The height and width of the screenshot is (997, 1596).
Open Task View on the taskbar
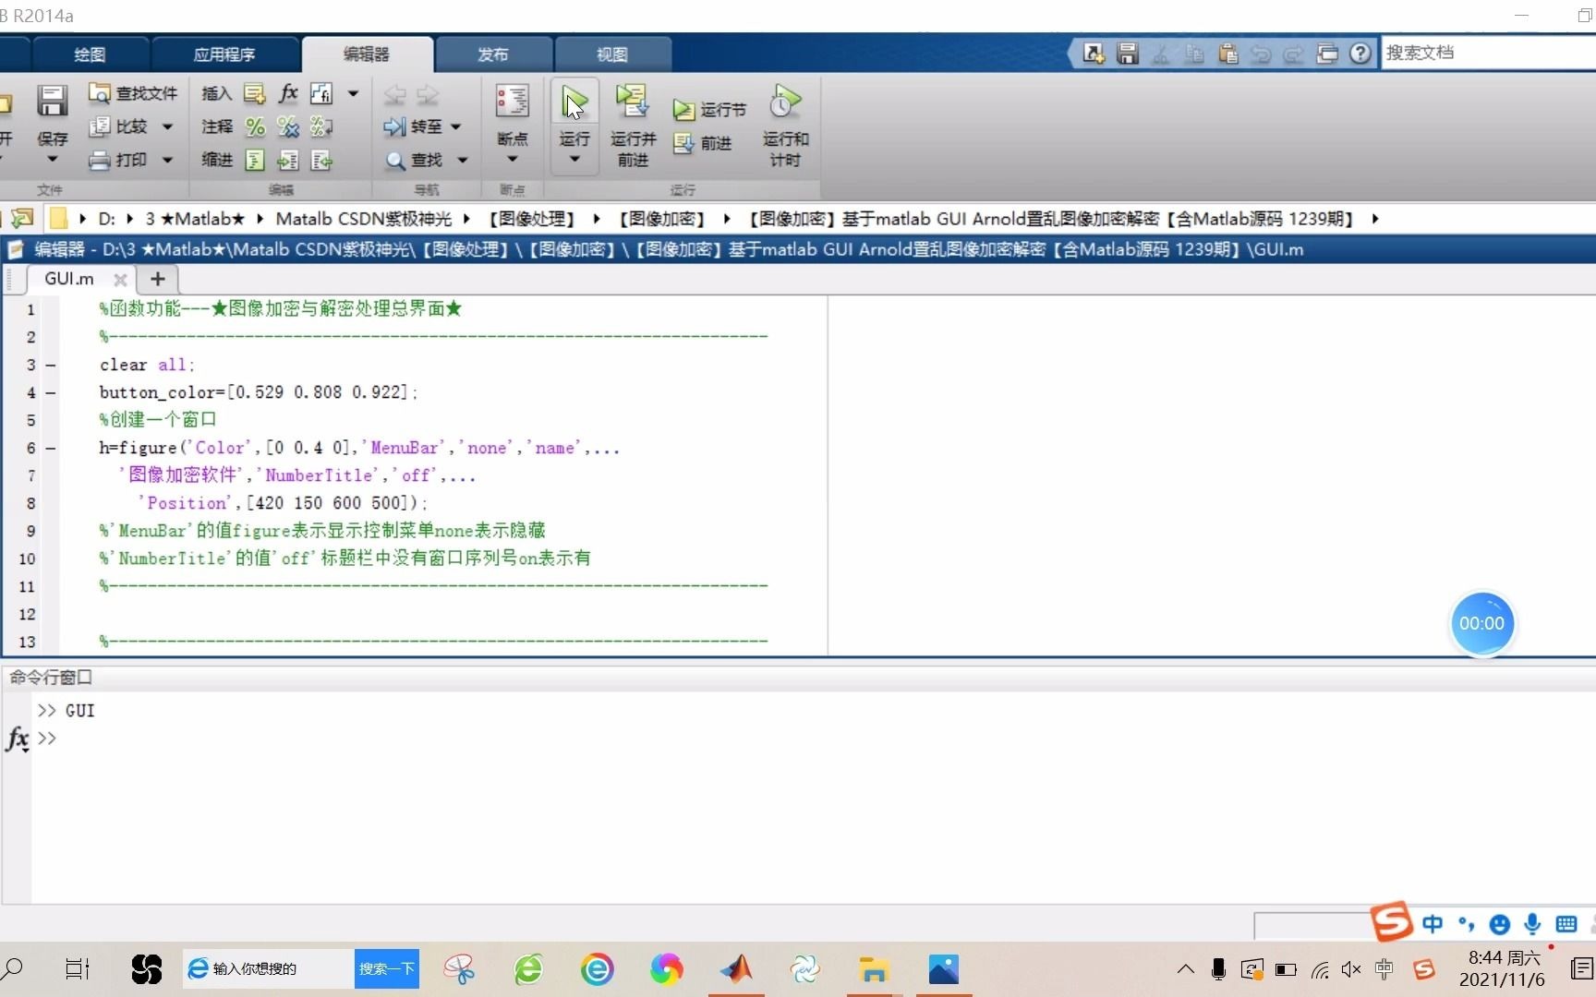click(78, 969)
